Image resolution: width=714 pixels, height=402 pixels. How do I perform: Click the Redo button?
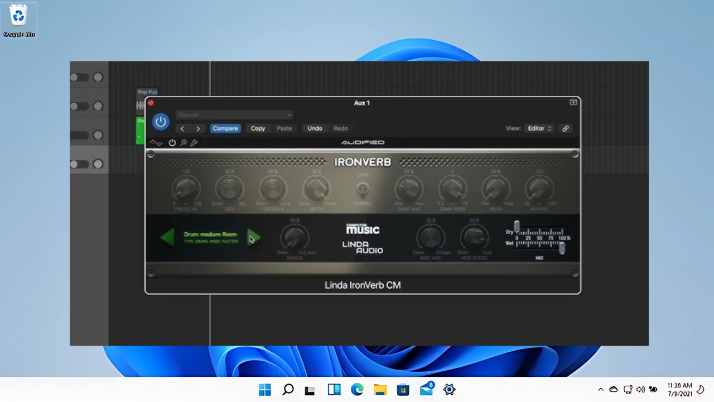[x=340, y=128]
